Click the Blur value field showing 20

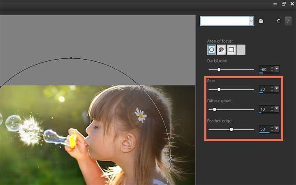264,89
